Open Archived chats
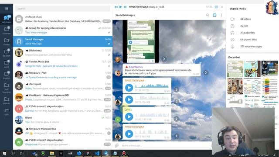The image size is (279, 157). [63, 19]
